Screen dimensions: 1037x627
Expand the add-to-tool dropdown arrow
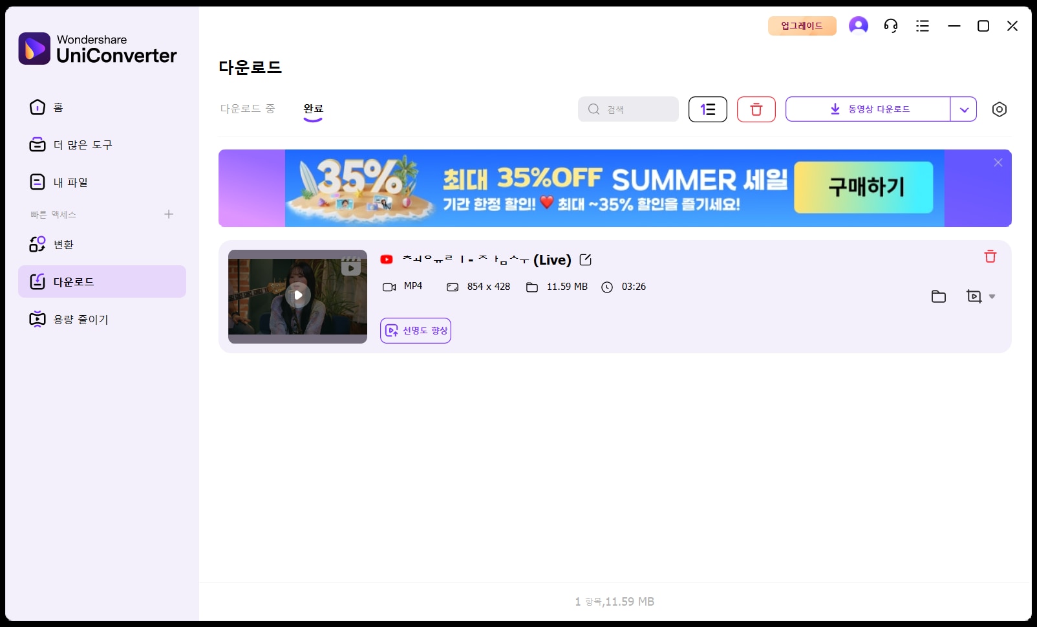pos(992,296)
